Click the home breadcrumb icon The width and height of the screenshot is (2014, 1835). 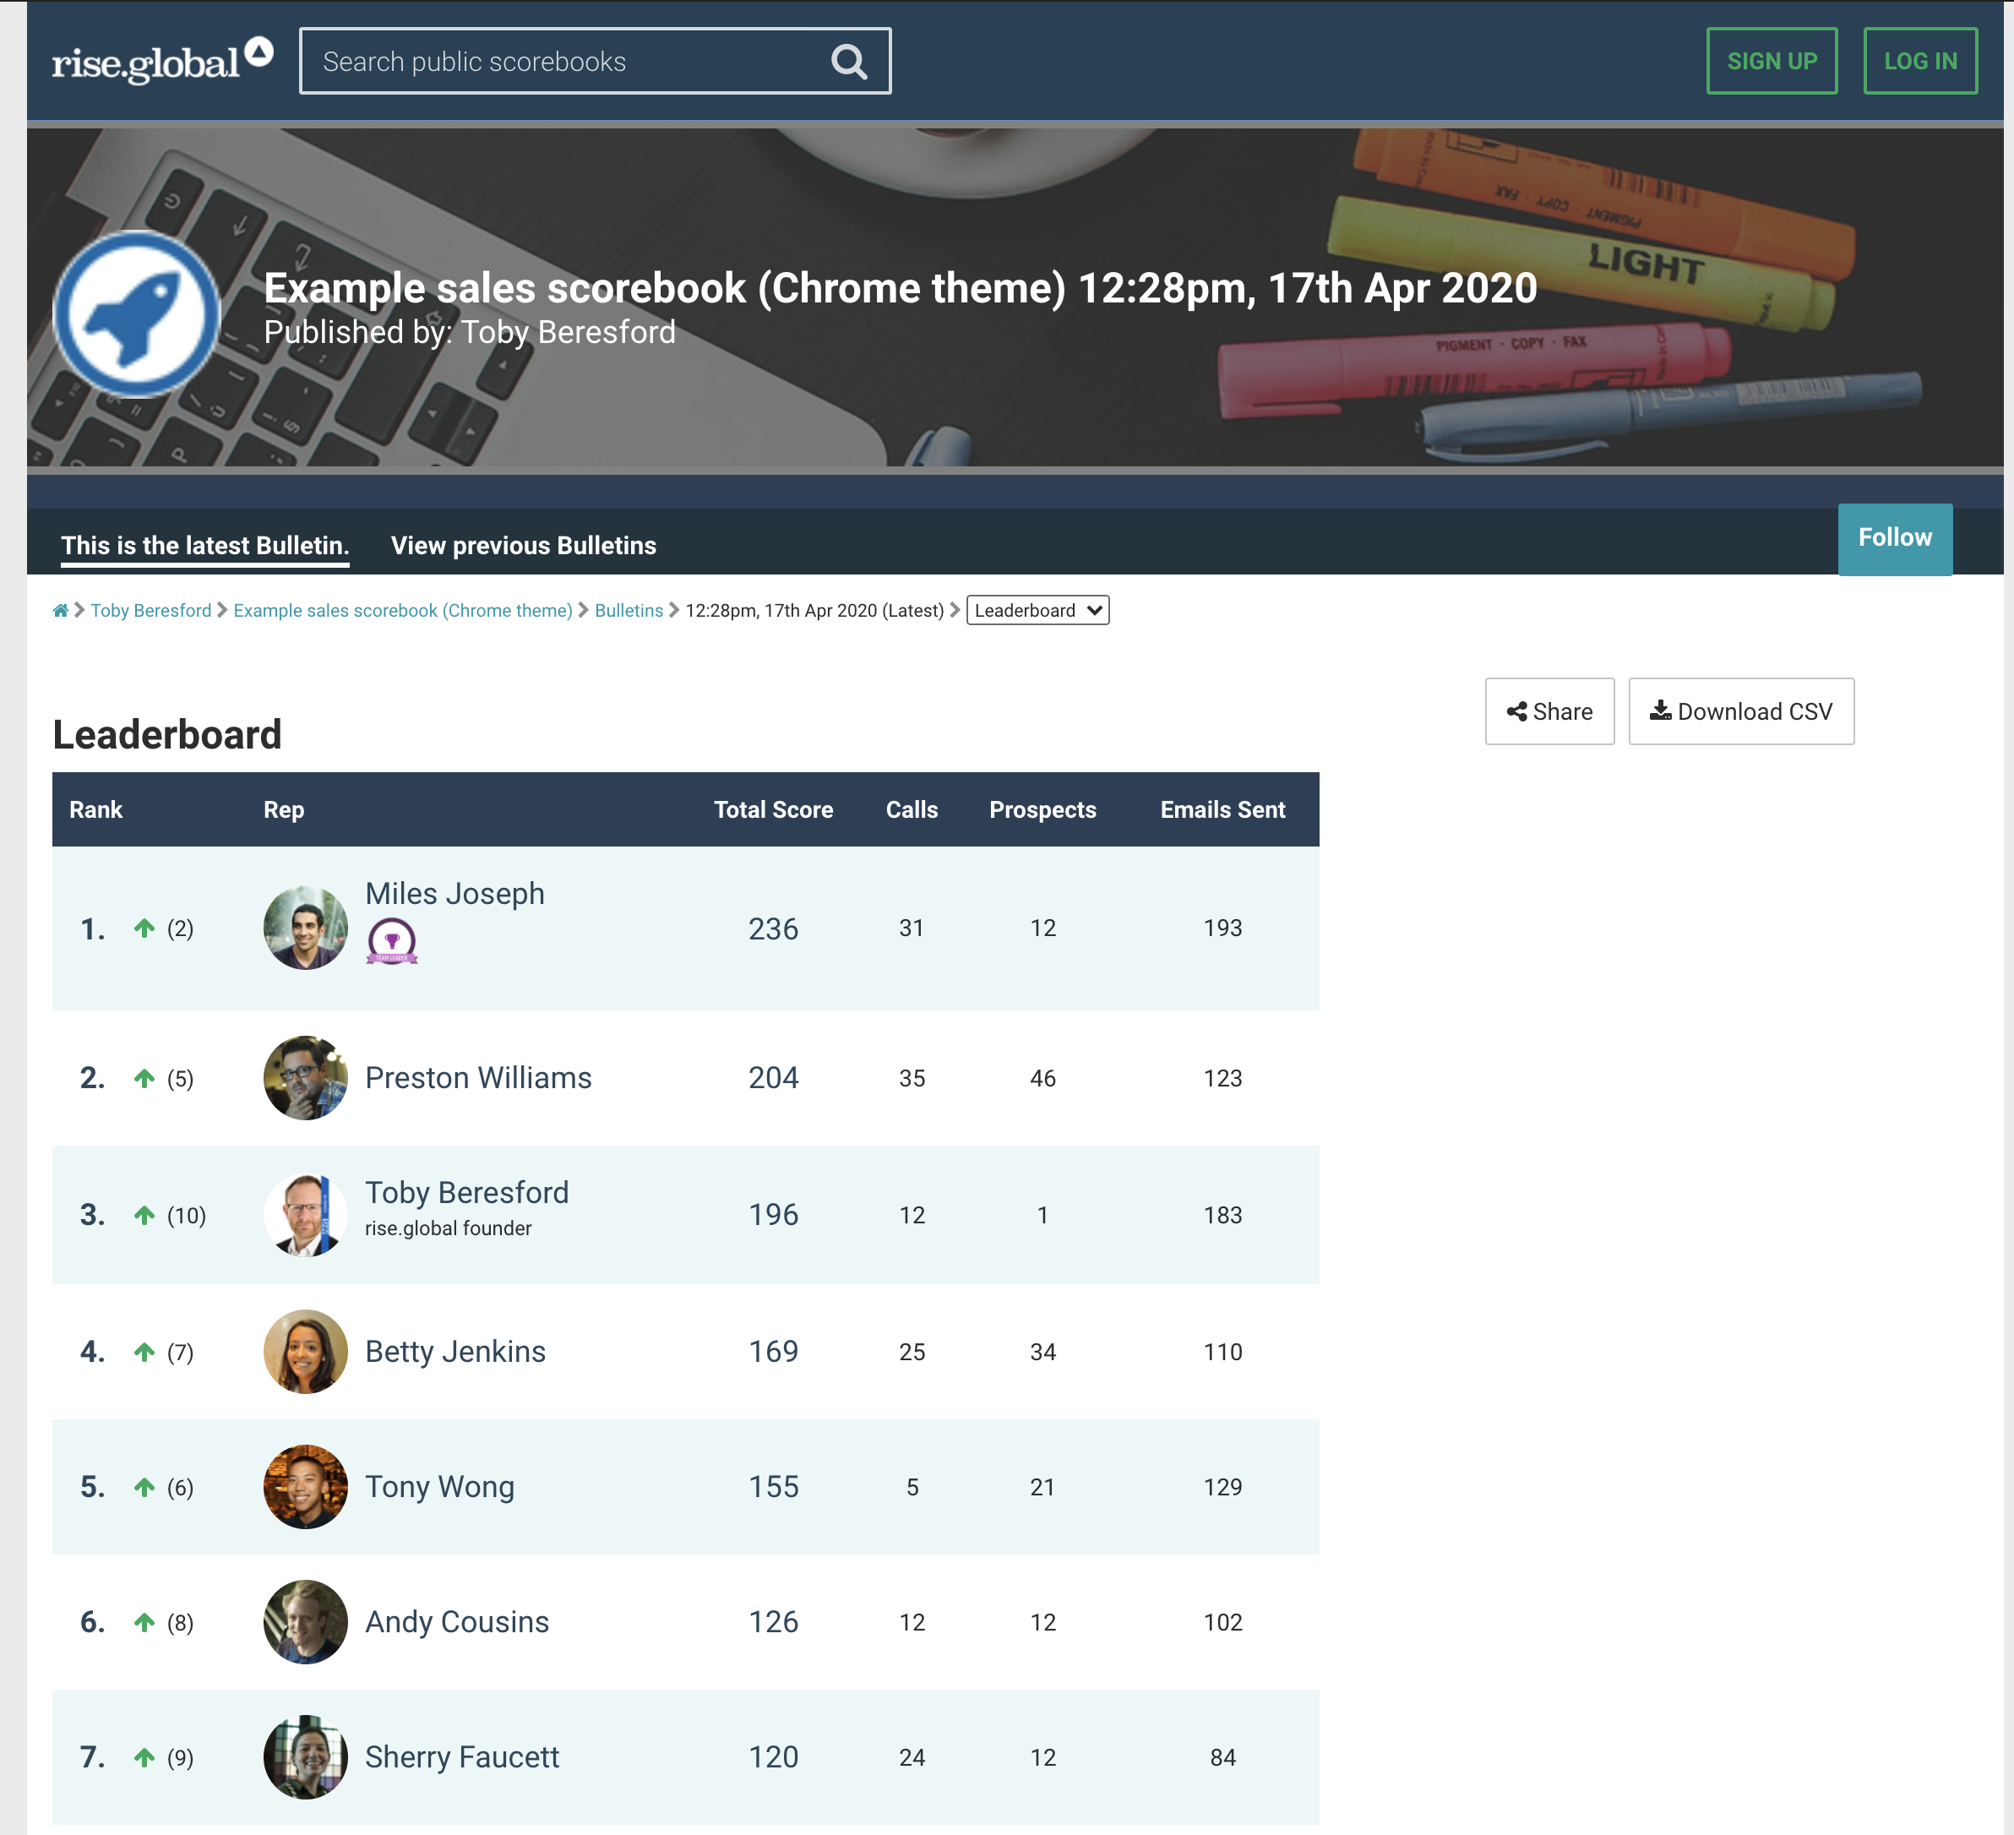59,609
